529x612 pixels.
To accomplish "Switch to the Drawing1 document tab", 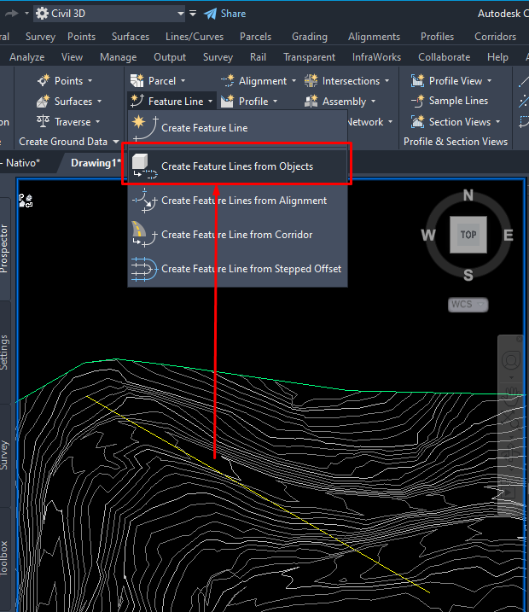I will pos(96,163).
